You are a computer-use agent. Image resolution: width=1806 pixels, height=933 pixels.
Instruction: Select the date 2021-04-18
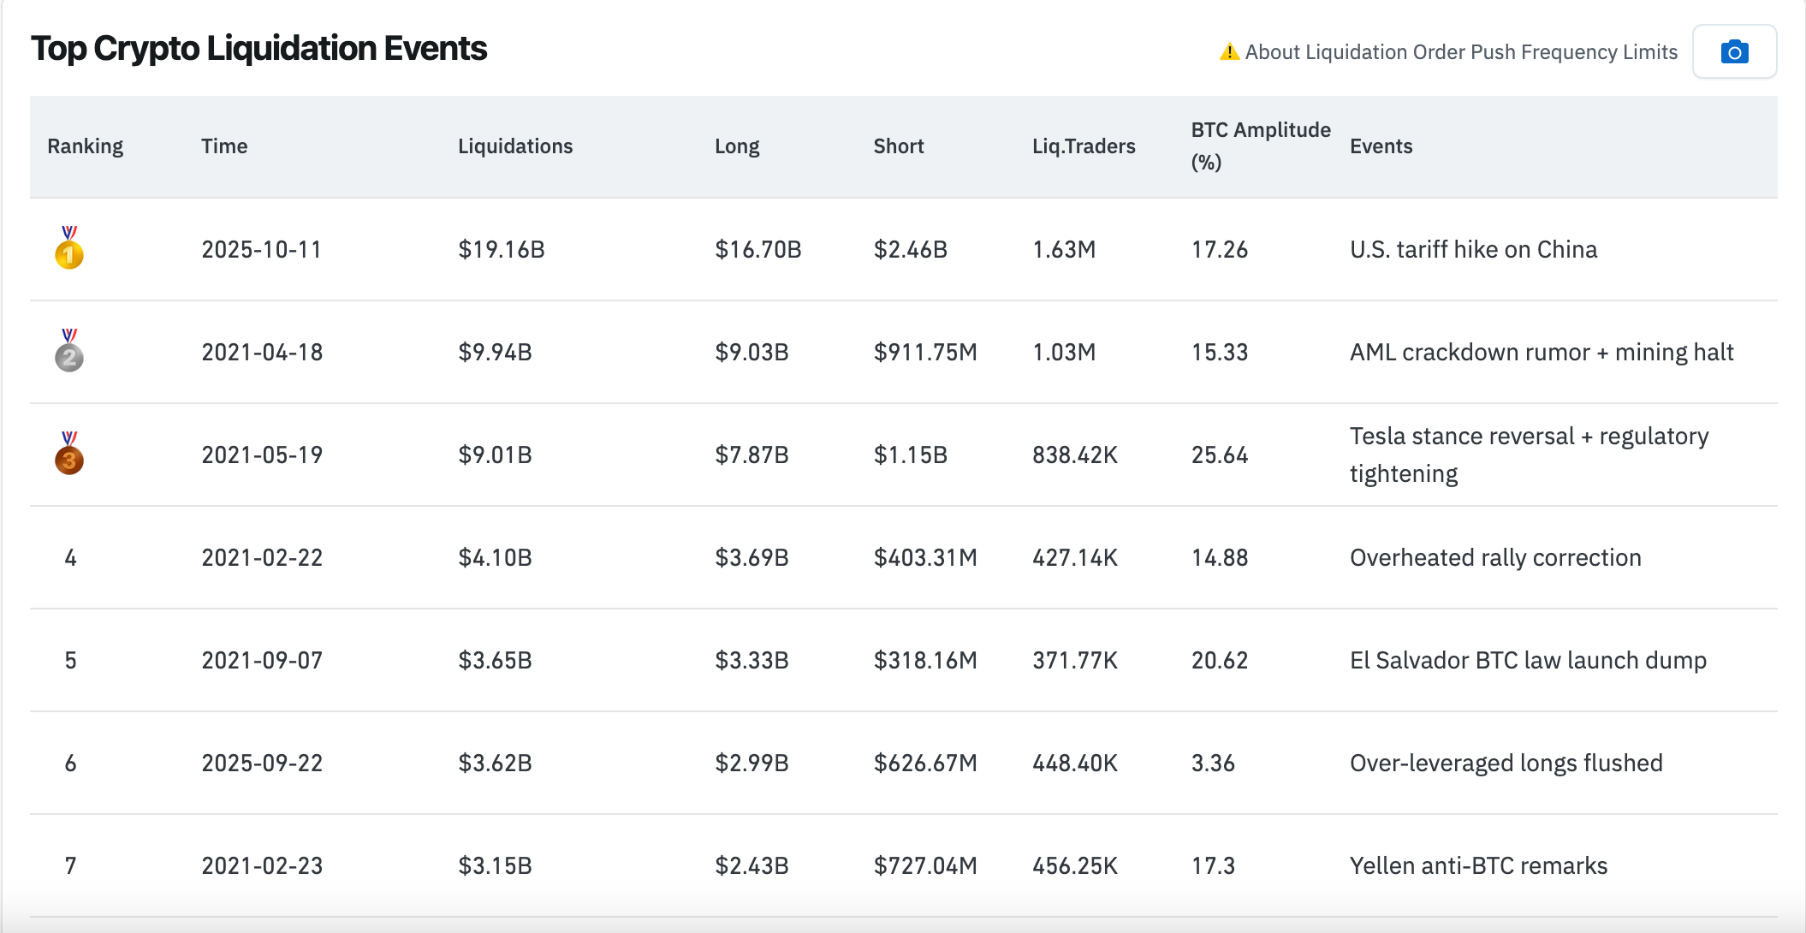[x=262, y=352]
